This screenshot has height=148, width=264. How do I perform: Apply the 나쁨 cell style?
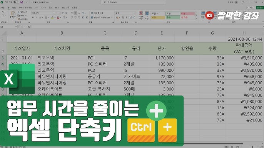coord(187,13)
